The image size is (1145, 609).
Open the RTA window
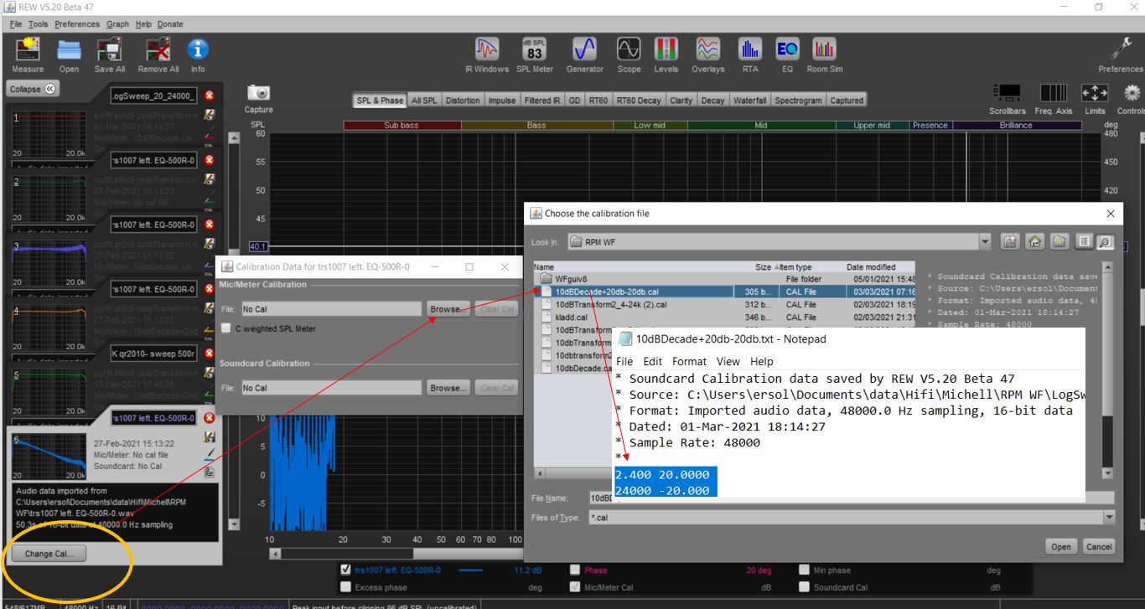749,49
